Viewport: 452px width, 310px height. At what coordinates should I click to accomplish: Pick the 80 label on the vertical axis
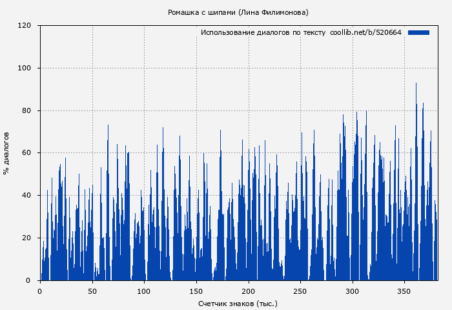[26, 111]
